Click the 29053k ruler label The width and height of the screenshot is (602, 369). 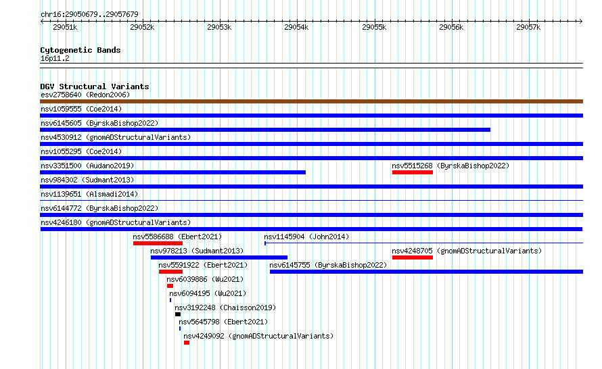pyautogui.click(x=219, y=27)
